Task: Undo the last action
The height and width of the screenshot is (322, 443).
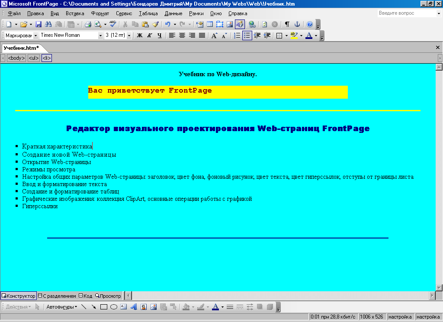Action: tap(167, 24)
